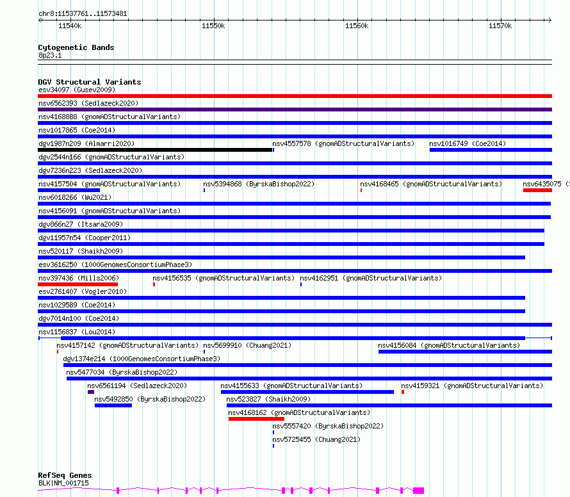This screenshot has height=497, width=570.
Task: Click the 11560k ruler position label
Action: pos(357,26)
